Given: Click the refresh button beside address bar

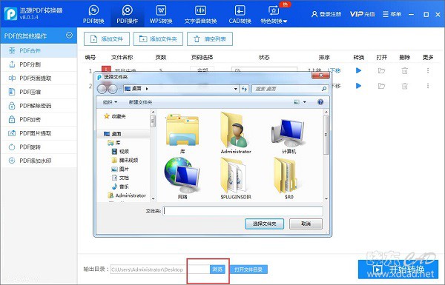Looking at the screenshot, I should click(244, 89).
